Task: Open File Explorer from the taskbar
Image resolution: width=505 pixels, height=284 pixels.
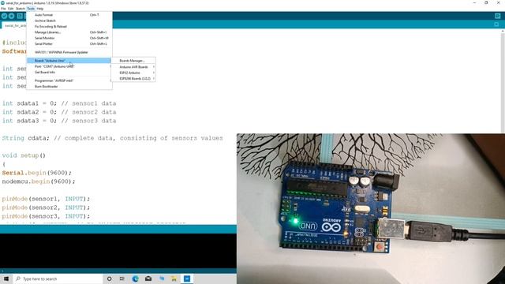Action: [x=174, y=278]
